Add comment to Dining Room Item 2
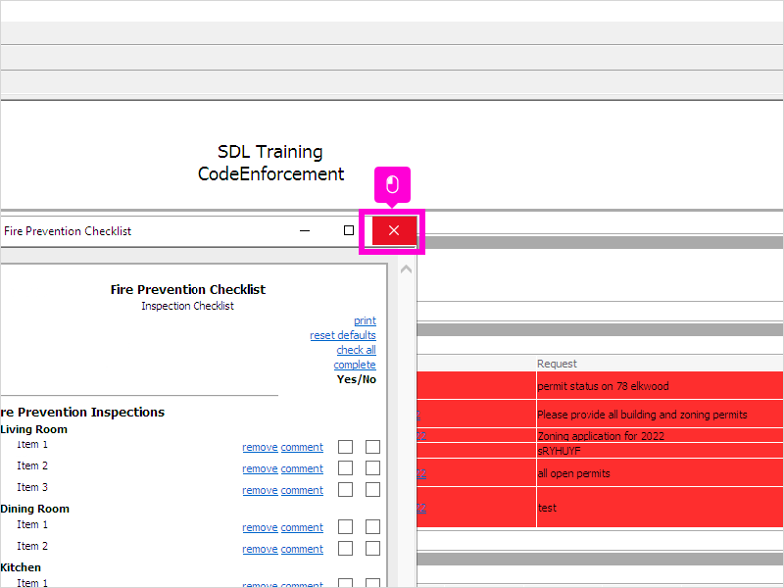The height and width of the screenshot is (588, 784). tap(302, 549)
